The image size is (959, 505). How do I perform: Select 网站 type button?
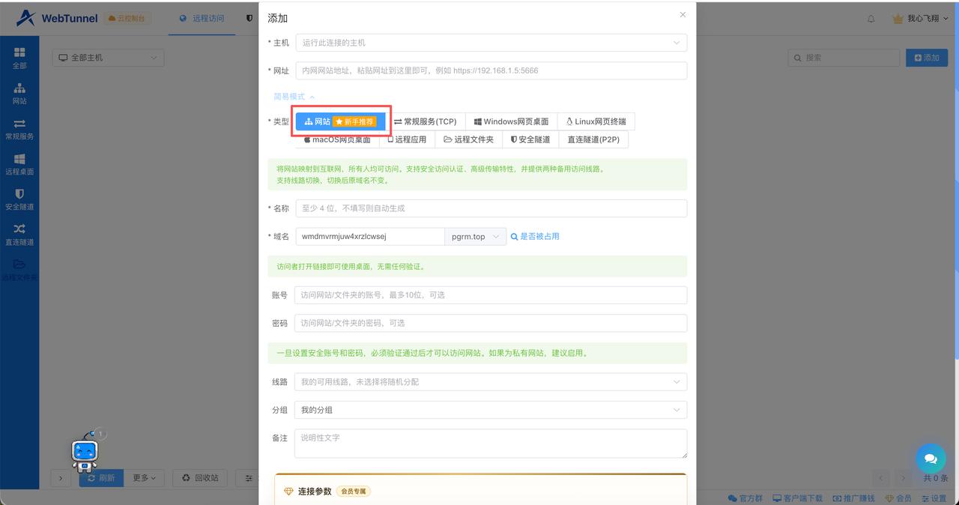(x=340, y=121)
